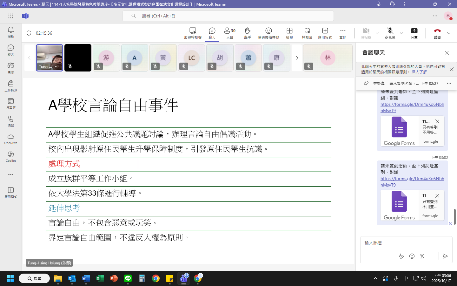This screenshot has height=286, width=457.
Task: Expand the microphone options dropdown arrow
Action: [401, 33]
